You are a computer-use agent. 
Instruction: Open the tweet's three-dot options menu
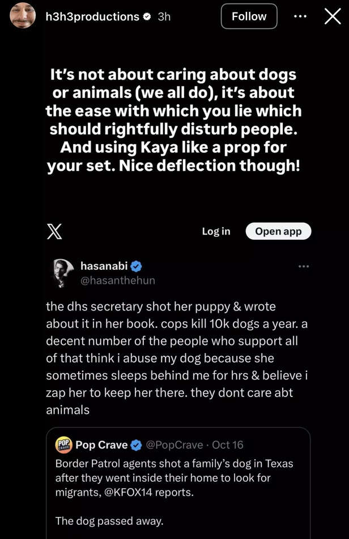tap(304, 266)
